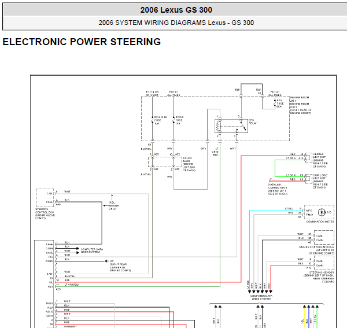Click the '2006 Lexus GS 300' title
Screen dimensions: 347x328
point(176,10)
